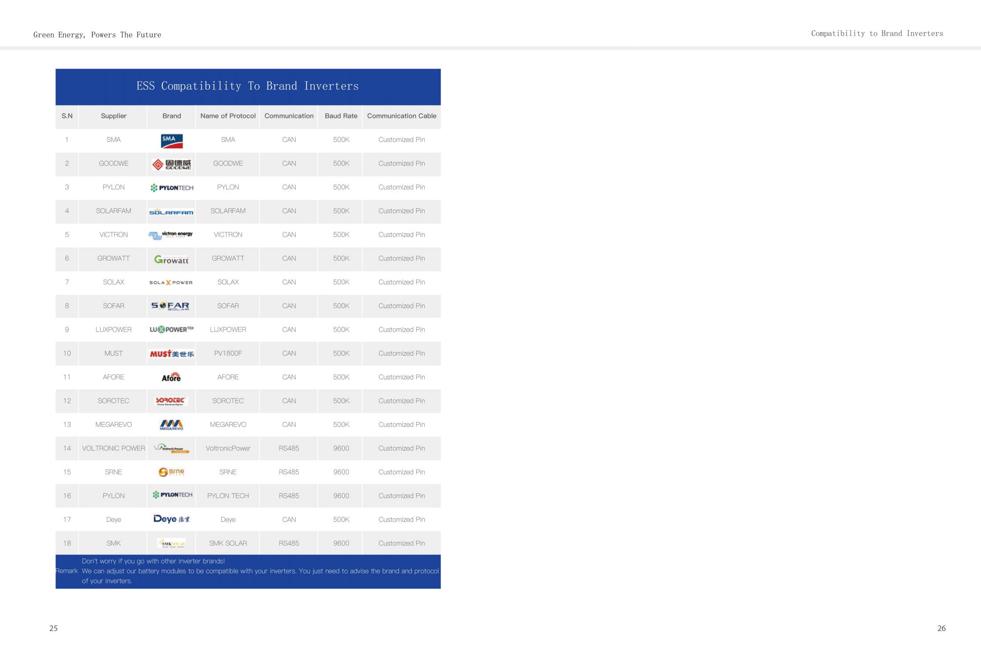
Task: Click the Don't worry remark sentence
Action: [153, 561]
